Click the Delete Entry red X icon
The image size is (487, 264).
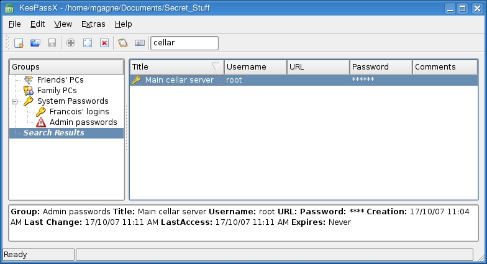pyautogui.click(x=104, y=43)
